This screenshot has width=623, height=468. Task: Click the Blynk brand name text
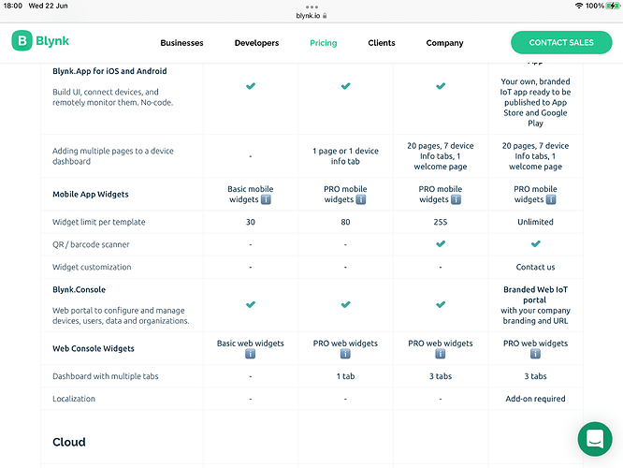tap(52, 41)
